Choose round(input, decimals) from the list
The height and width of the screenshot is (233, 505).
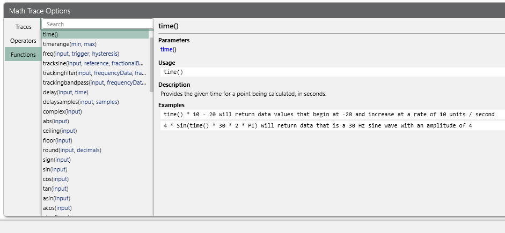[72, 150]
